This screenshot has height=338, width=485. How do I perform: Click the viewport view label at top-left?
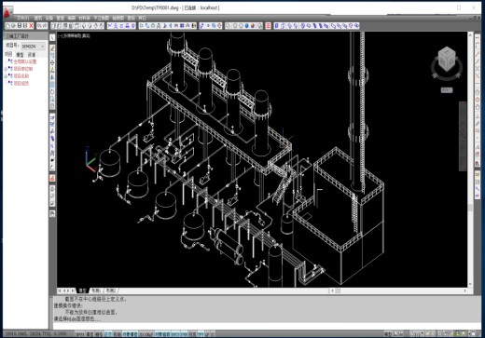tap(74, 36)
